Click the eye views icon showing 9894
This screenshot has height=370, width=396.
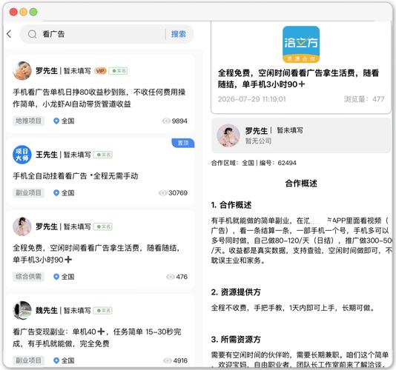[166, 121]
